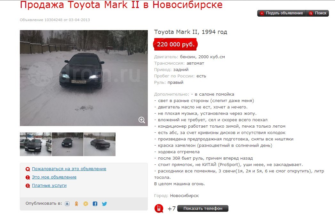335x214 pixels.
Task: Share listing on Twitter bird icon
Action: tap(105, 204)
